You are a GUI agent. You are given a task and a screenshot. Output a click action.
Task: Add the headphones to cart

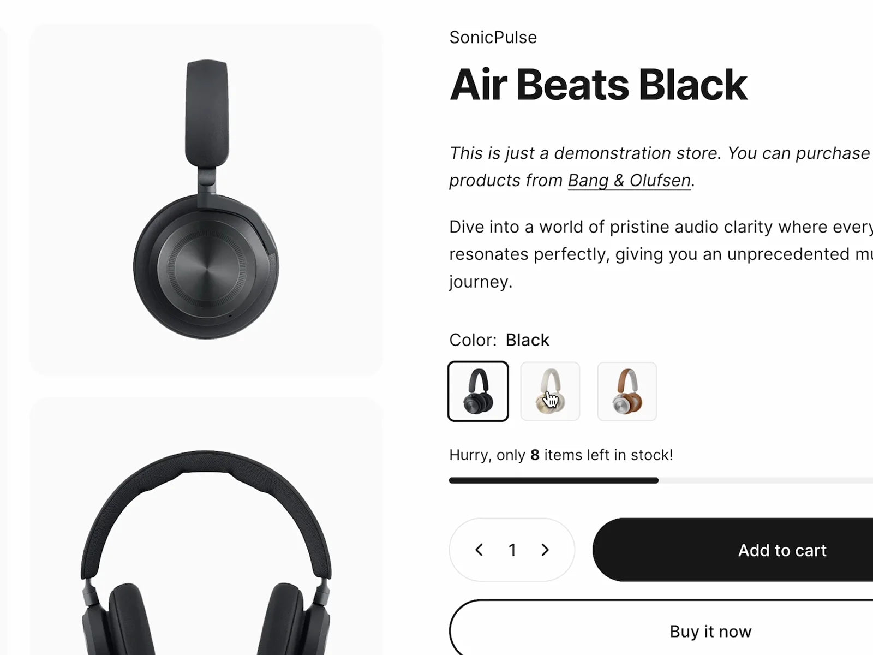click(733, 550)
